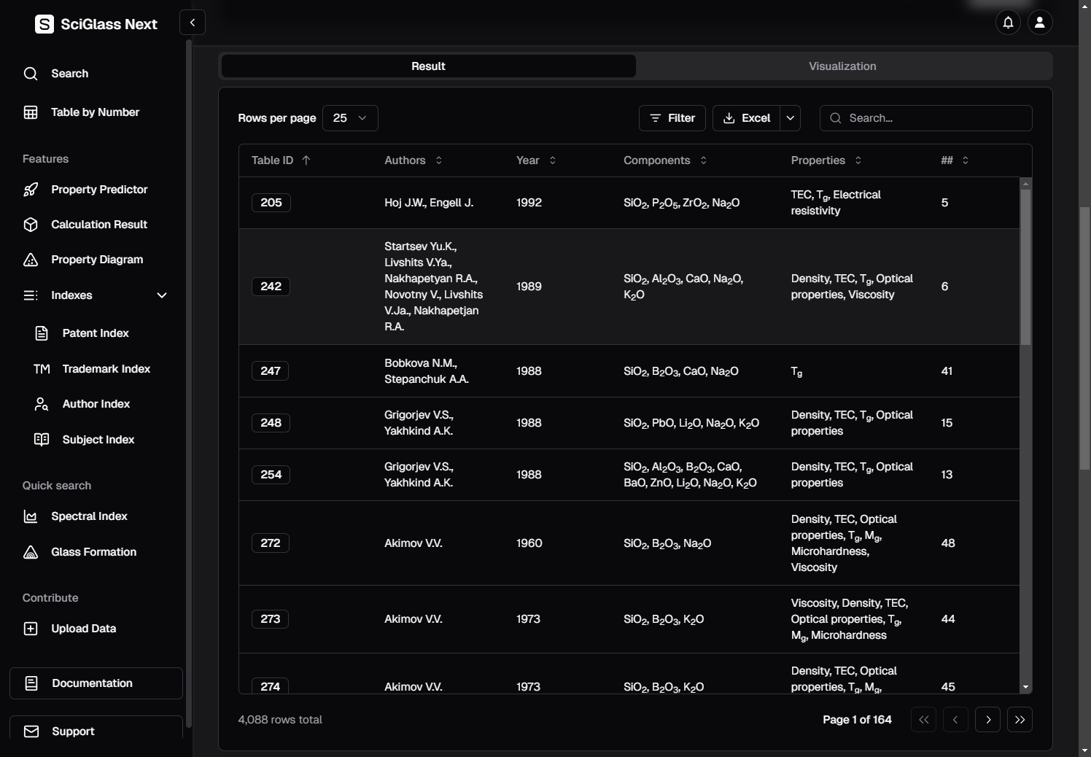Viewport: 1091px width, 757px height.
Task: Open the Property Diagram triangle icon
Action: [31, 260]
